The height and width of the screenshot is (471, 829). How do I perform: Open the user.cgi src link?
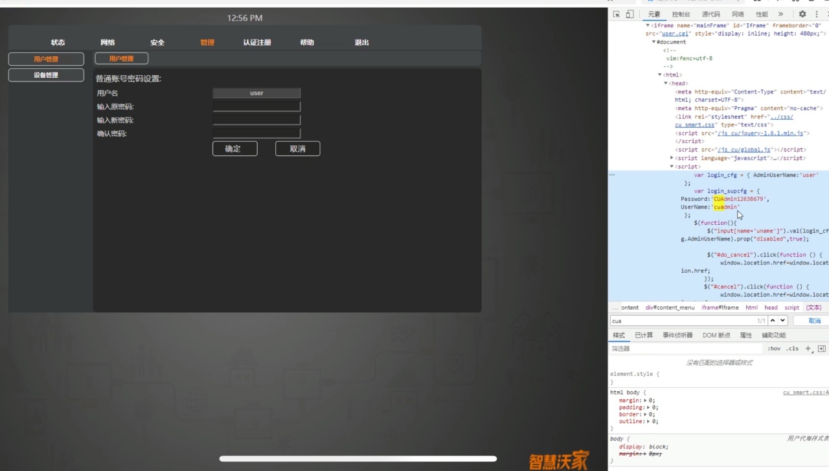coord(674,34)
